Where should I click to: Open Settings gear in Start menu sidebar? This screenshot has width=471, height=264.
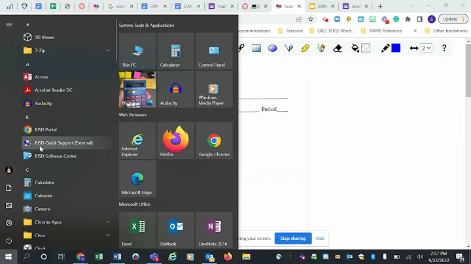click(9, 223)
